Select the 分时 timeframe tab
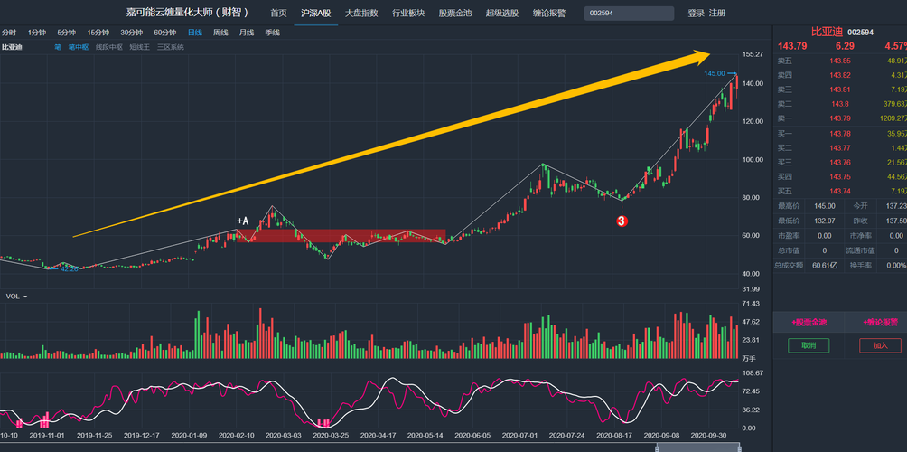The image size is (907, 452). [x=9, y=32]
